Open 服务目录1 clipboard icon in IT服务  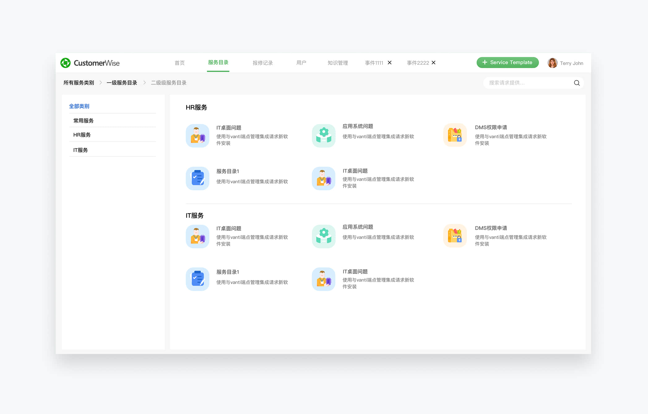pyautogui.click(x=197, y=279)
